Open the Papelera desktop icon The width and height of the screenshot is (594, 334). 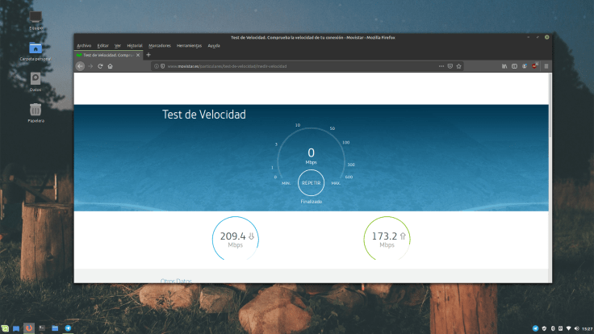[x=36, y=110]
